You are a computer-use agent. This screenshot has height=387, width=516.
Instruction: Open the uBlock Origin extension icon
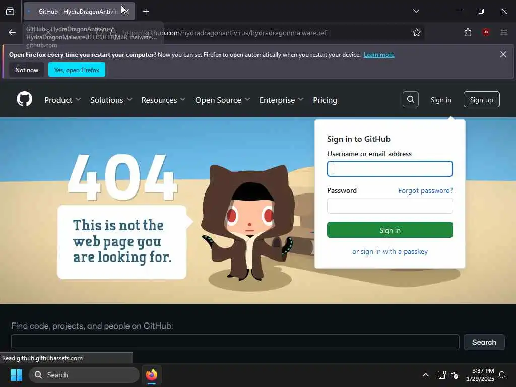(x=486, y=32)
